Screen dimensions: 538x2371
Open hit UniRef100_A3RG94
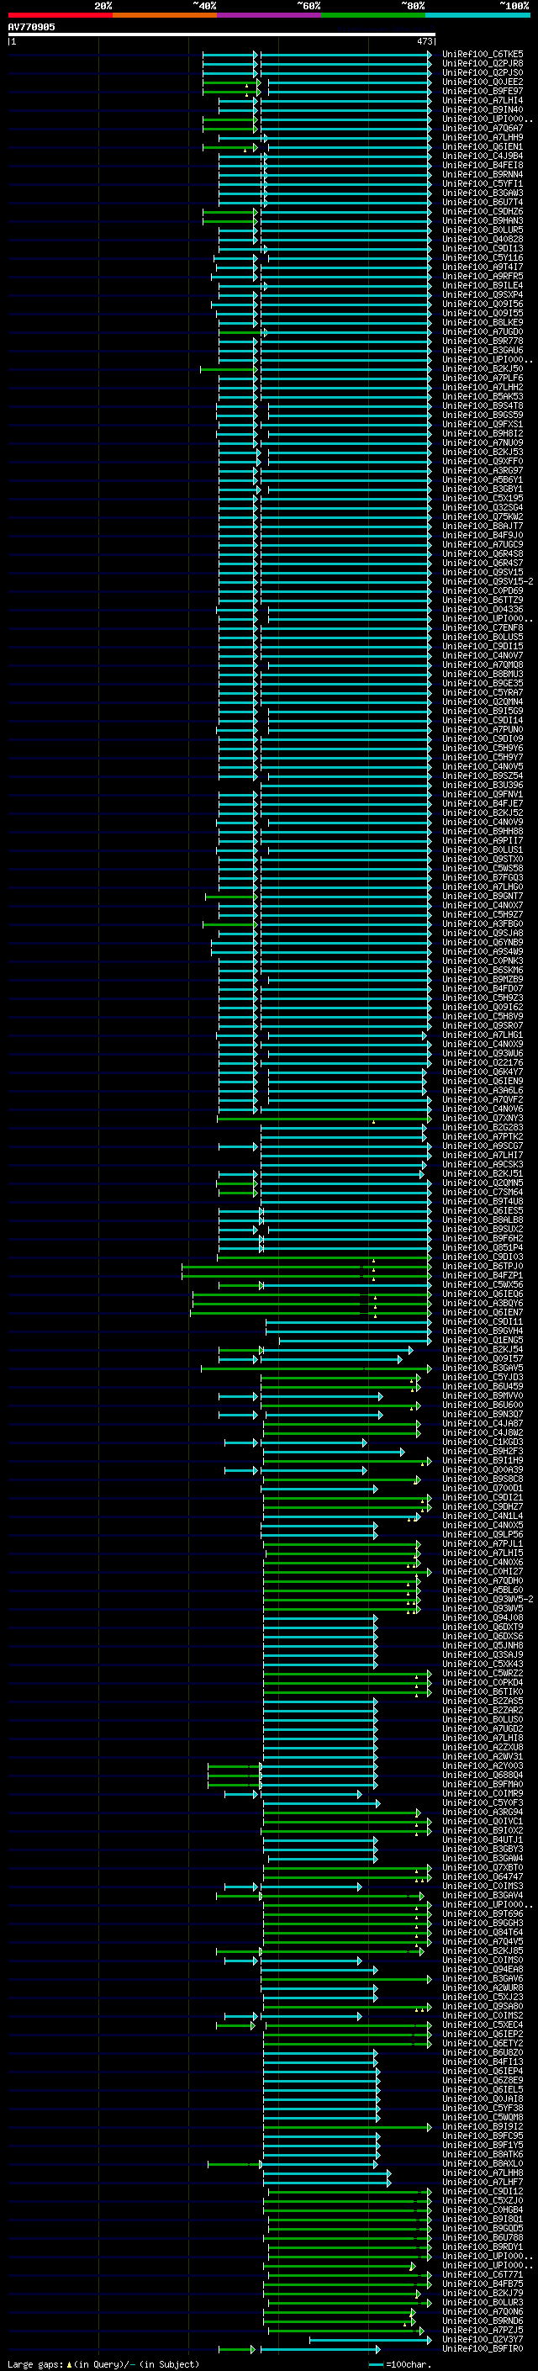[x=483, y=1813]
